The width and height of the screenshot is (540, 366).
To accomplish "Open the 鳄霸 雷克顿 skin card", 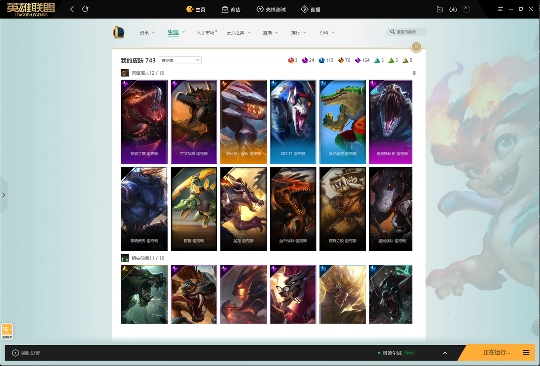I will pos(194,209).
